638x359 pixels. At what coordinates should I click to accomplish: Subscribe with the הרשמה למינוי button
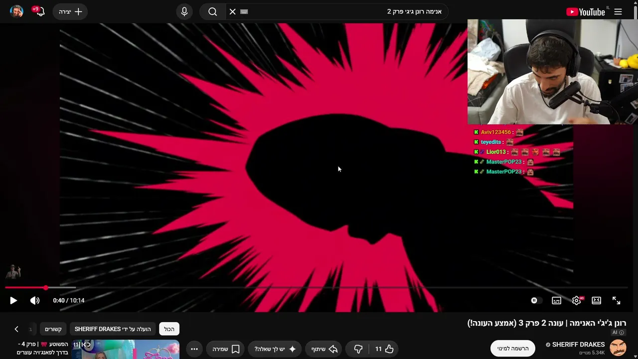click(513, 349)
